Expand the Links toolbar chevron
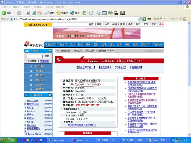 coord(161,18)
